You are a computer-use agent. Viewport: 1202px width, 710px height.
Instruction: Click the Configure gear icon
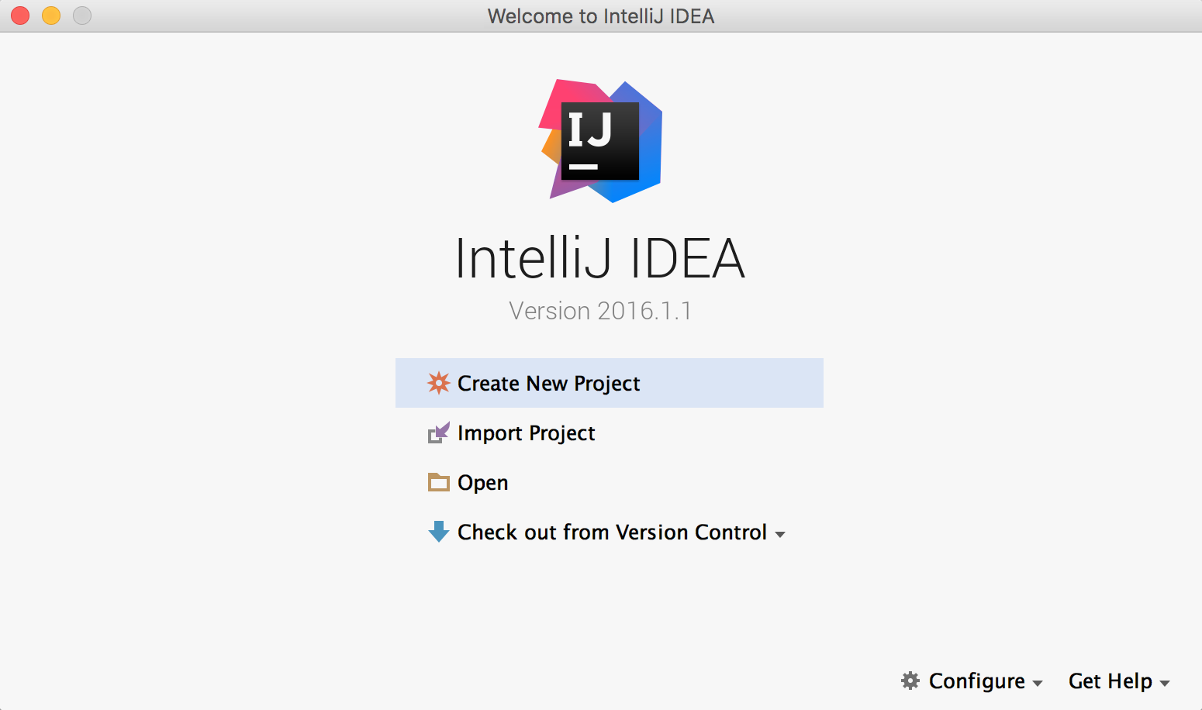(910, 681)
